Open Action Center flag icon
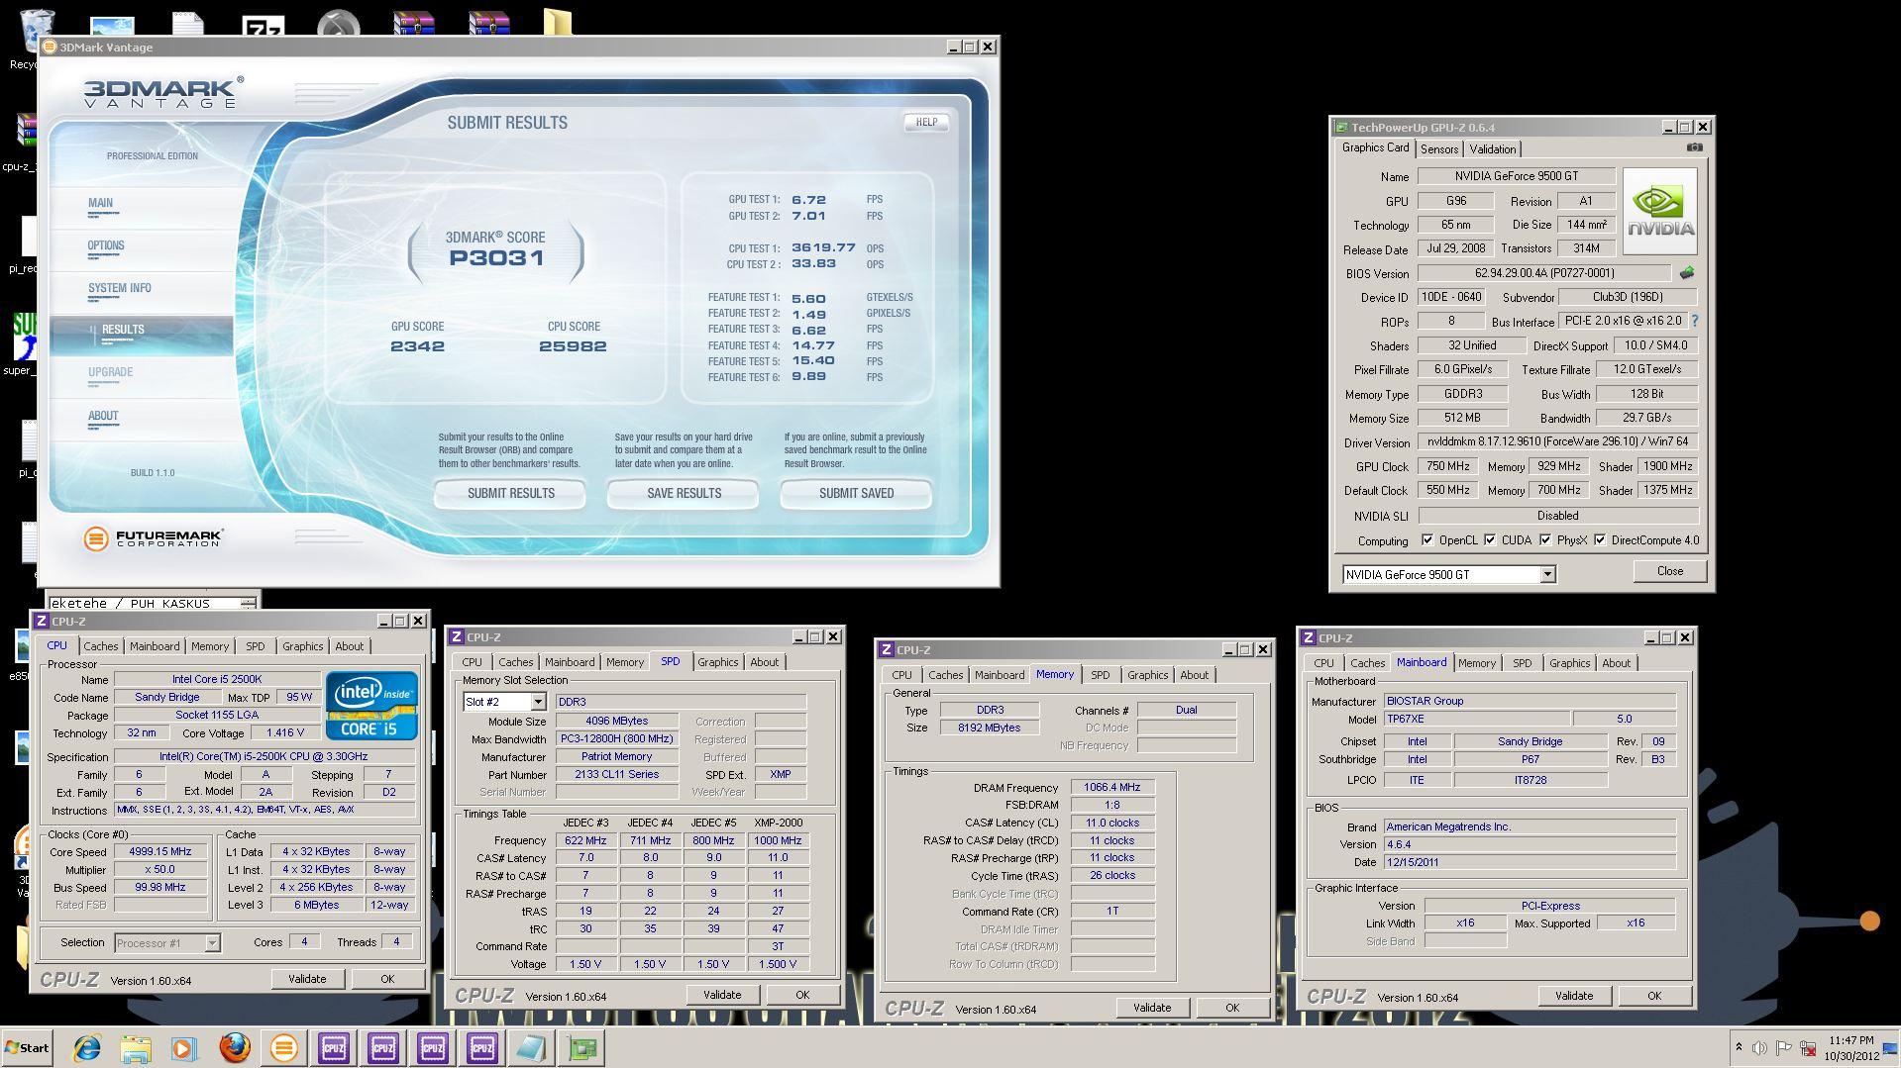This screenshot has height=1068, width=1901. [1783, 1047]
